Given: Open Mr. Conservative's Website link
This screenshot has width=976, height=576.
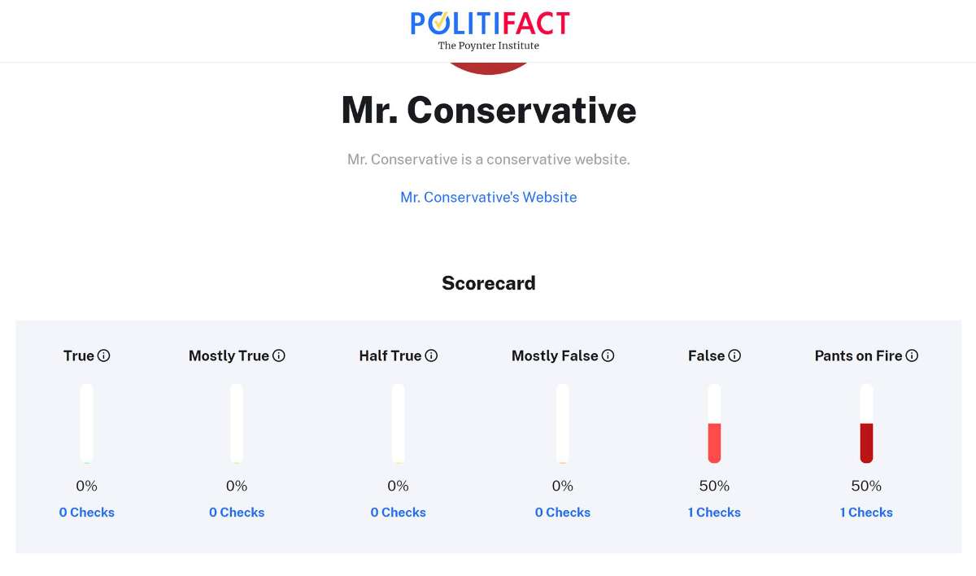Looking at the screenshot, I should click(x=489, y=197).
